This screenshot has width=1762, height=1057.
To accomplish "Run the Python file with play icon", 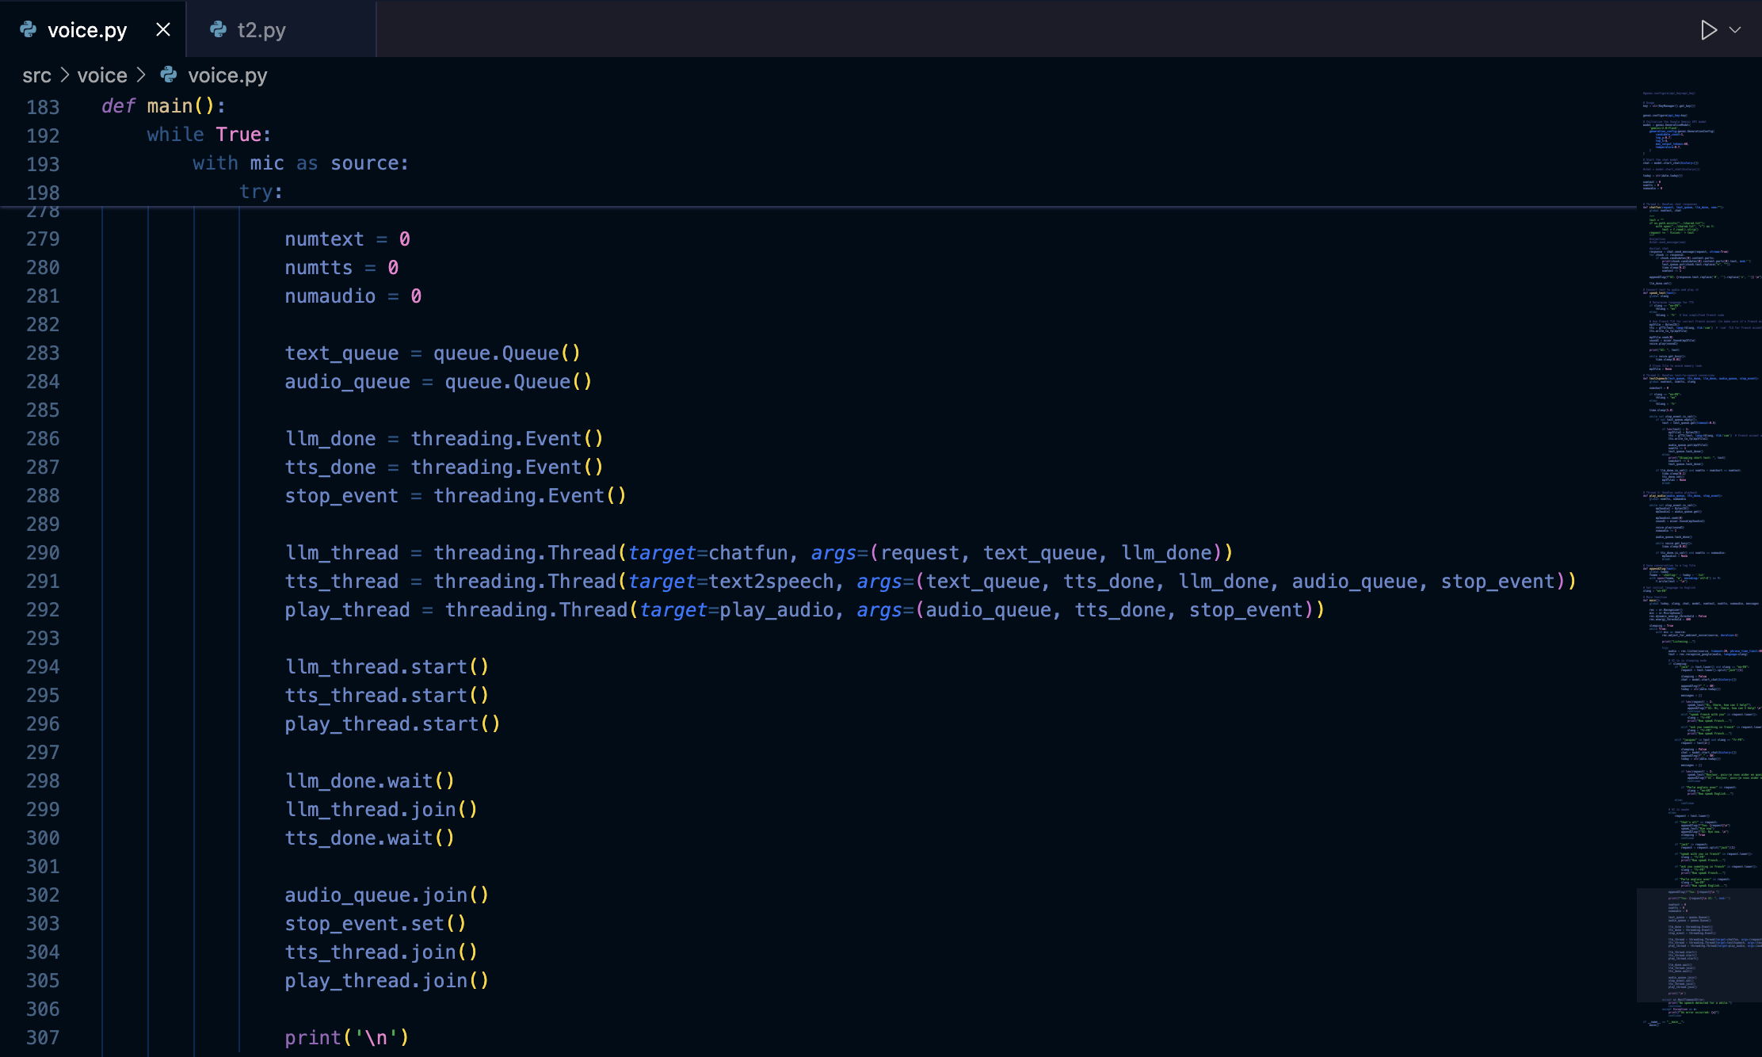I will (1709, 30).
